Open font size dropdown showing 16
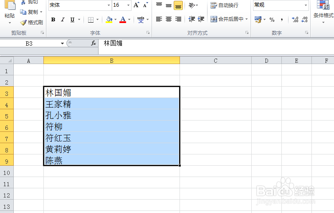This screenshot has height=213, width=334. (x=128, y=5)
